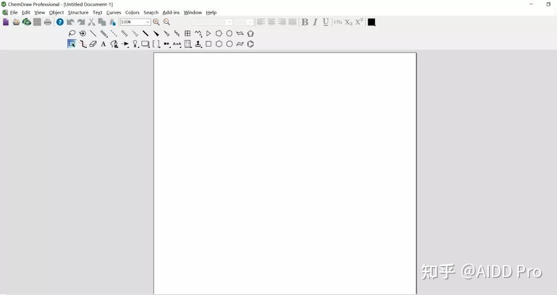Screen dimensions: 557x295
Task: Click the Open file toolbar icon
Action: tap(16, 22)
